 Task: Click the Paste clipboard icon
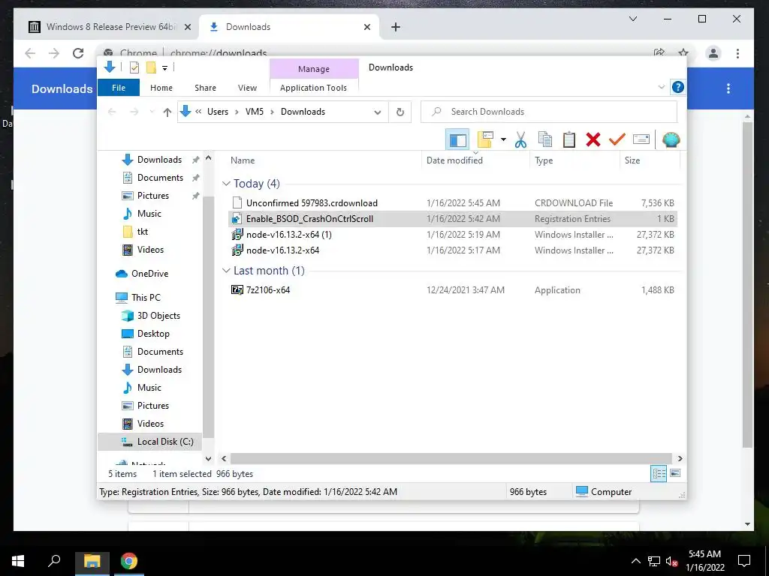pos(569,139)
